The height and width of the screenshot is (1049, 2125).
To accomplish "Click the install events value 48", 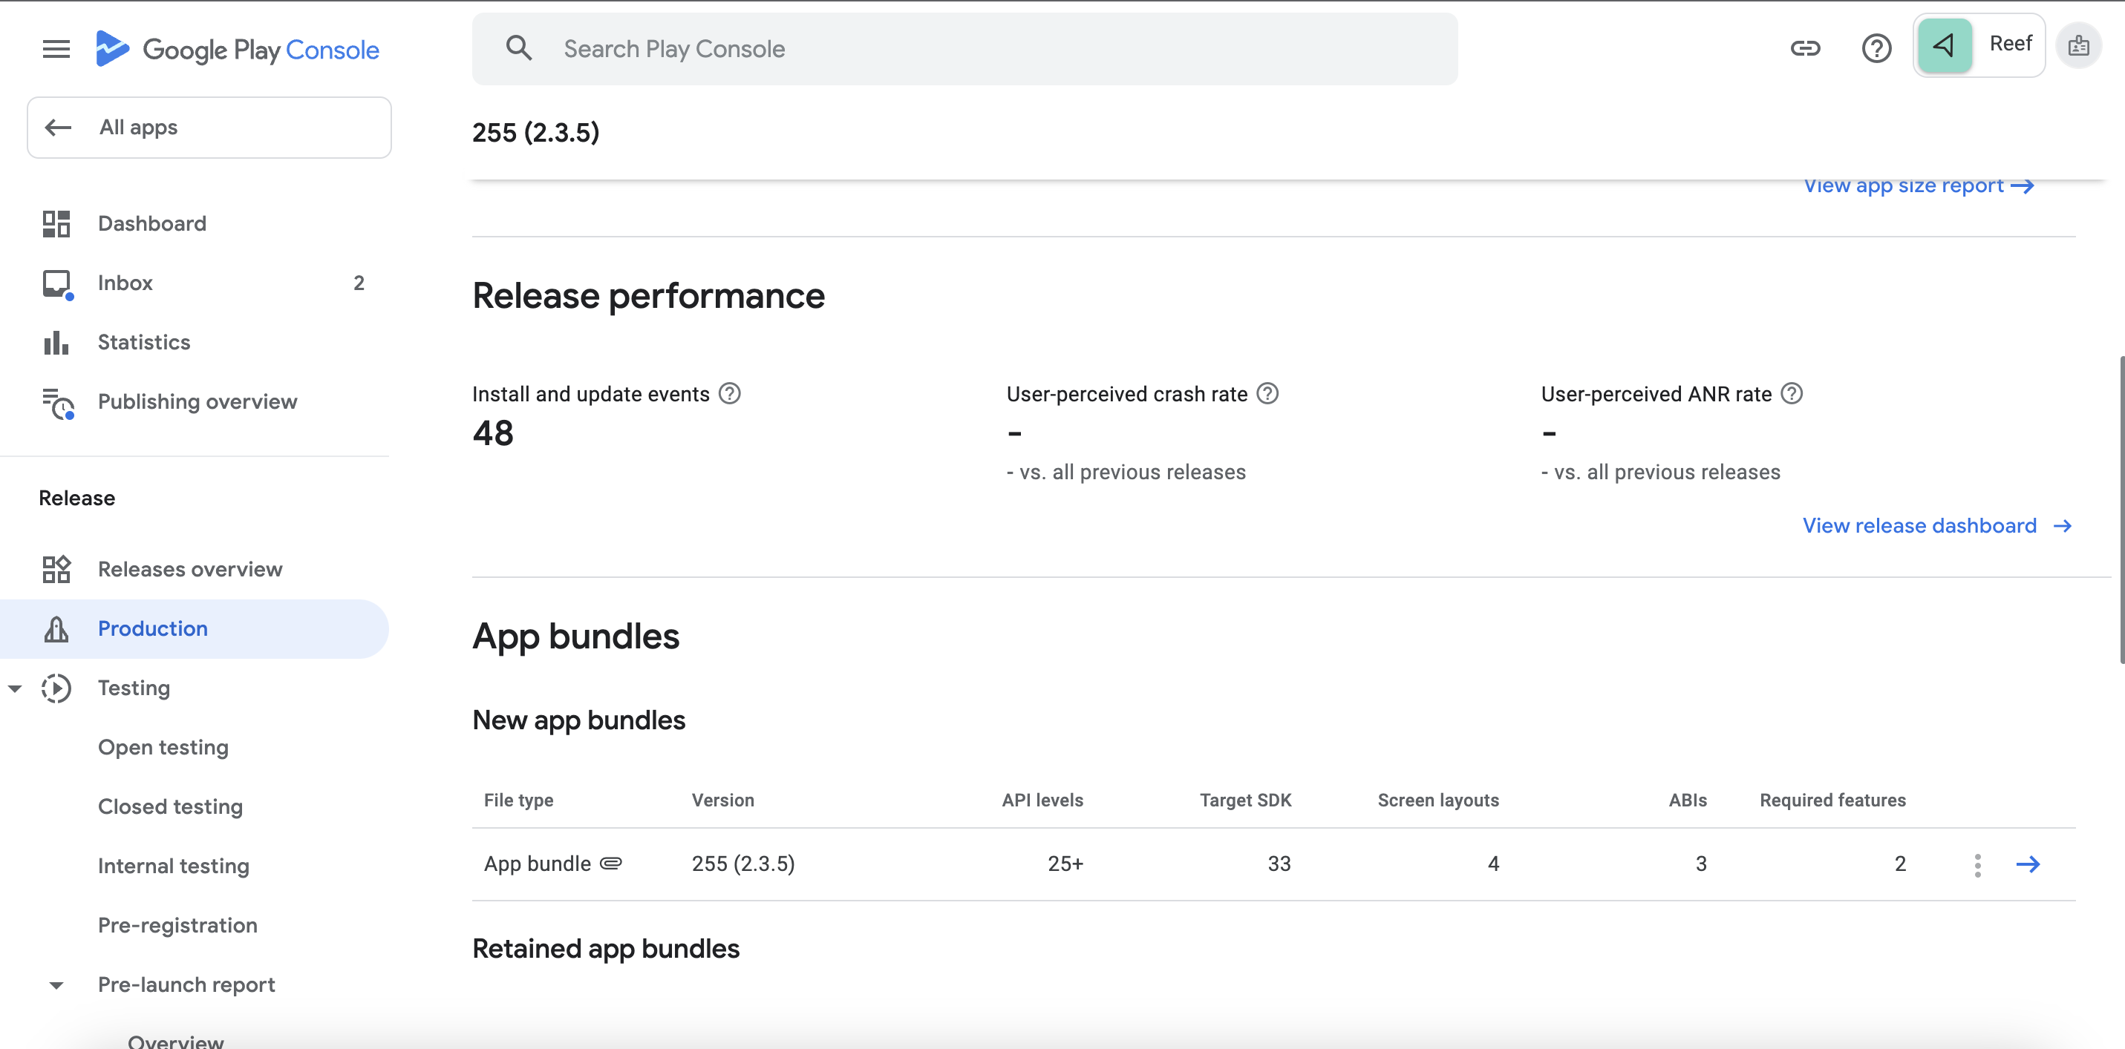I will pyautogui.click(x=492, y=433).
